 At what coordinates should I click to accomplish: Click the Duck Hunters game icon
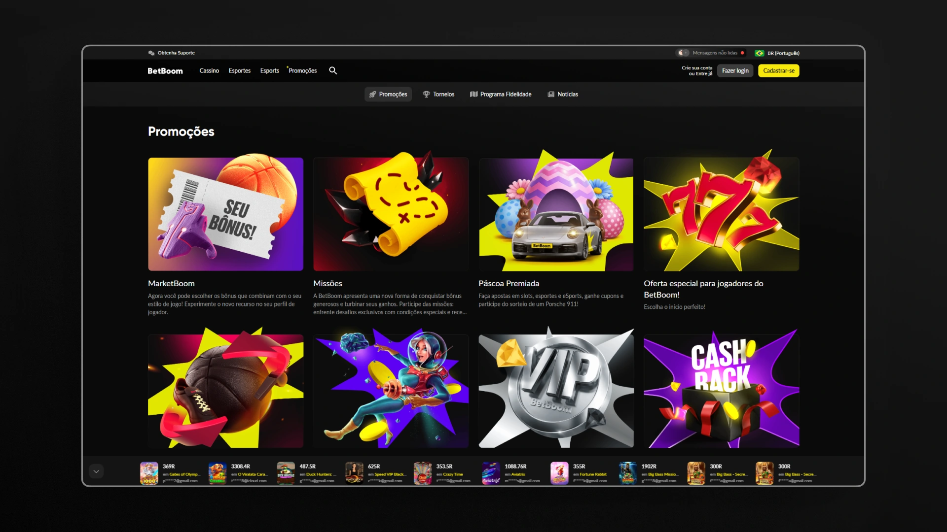coord(286,473)
